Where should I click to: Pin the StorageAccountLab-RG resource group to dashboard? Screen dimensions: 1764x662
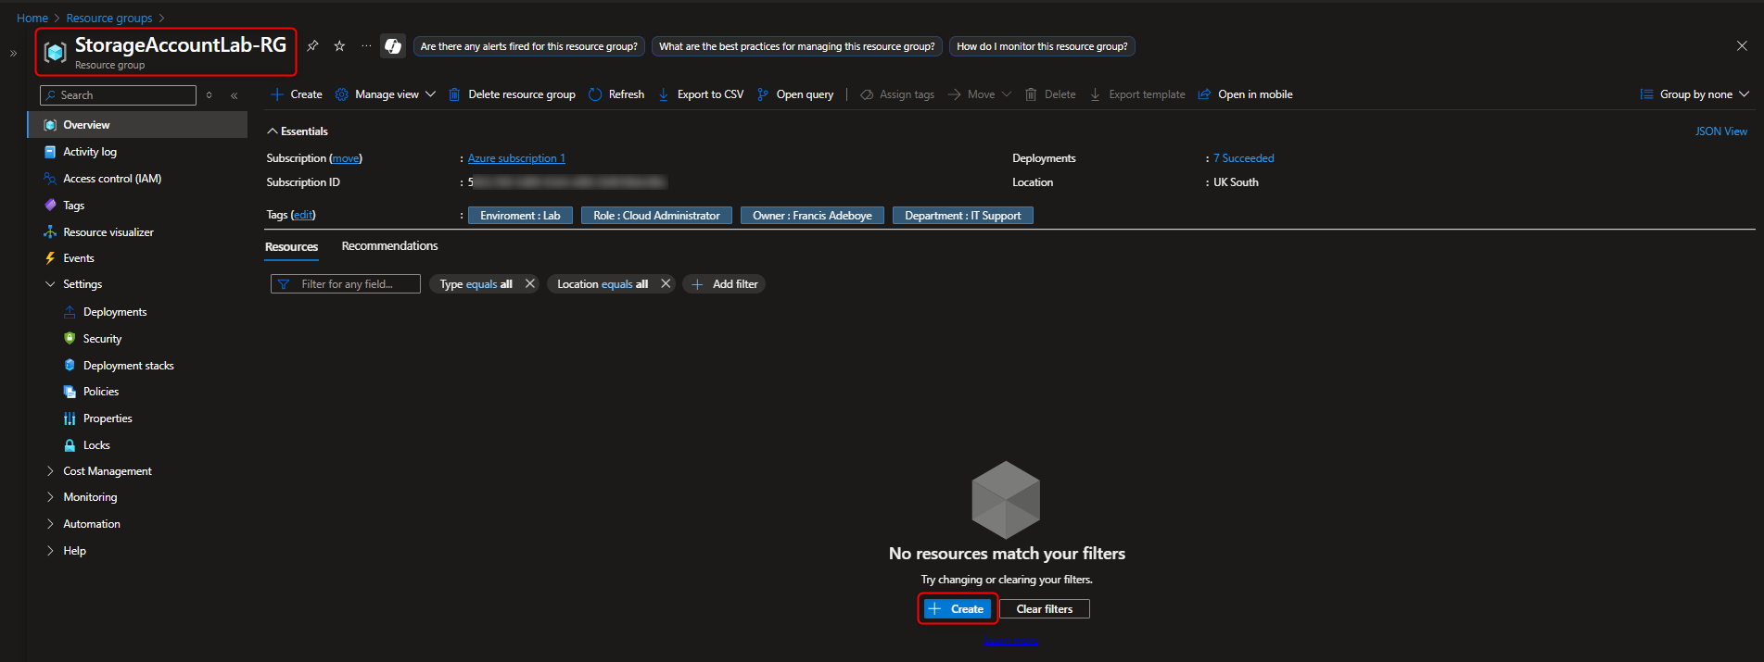(x=312, y=46)
